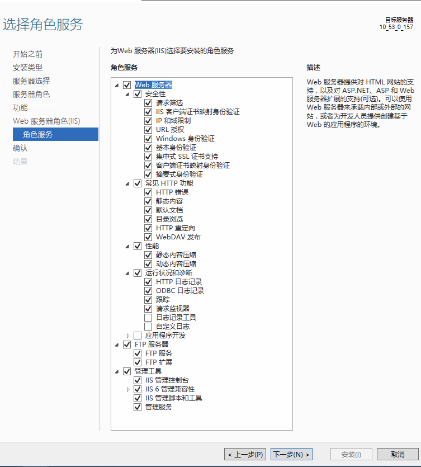The image size is (421, 467).
Task: Collapse the 运行状况和诊断 node
Action: [x=127, y=273]
